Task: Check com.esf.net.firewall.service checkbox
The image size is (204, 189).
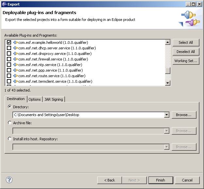Action: click(x=9, y=59)
